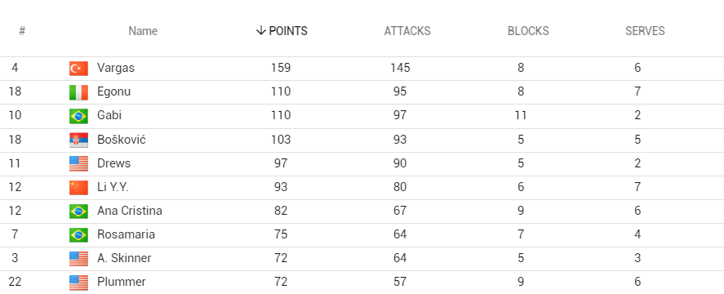Click the Brazilian flag beside Rosamaria
Screen dimensions: 724x294
point(78,235)
